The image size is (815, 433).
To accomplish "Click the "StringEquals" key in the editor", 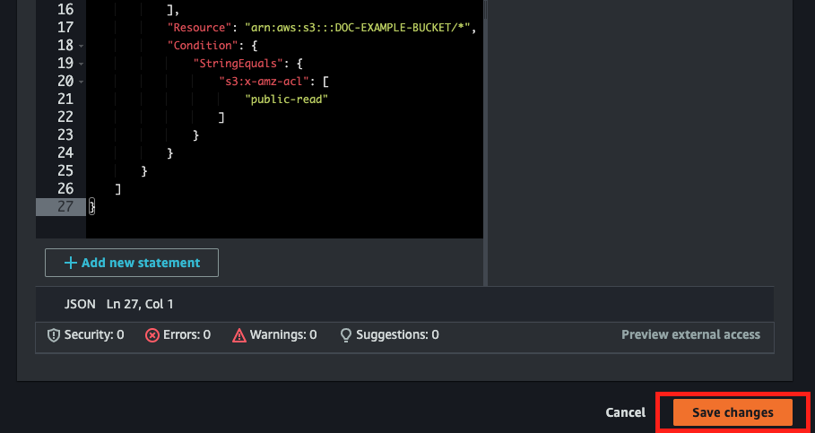I will (240, 63).
